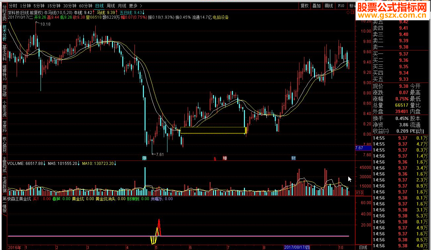Image resolution: width=431 pixels, height=250 pixels.
Task: Click the 叠加 overlay button
Action: (x=317, y=6)
